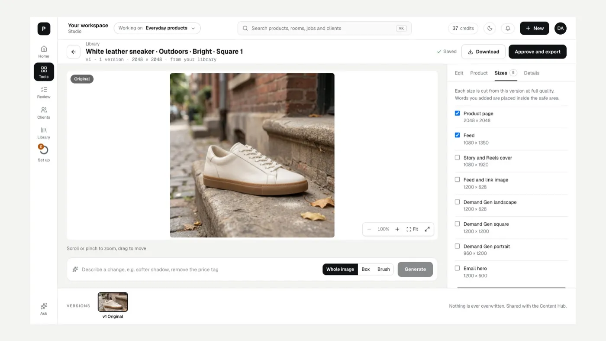The height and width of the screenshot is (341, 606).
Task: Open the Set up progress item
Action: click(x=44, y=153)
